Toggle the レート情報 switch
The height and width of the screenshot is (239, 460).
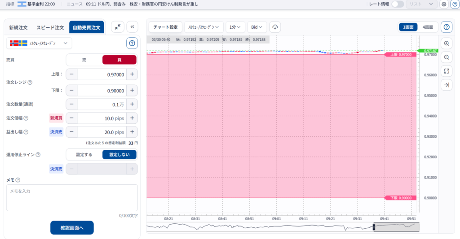tap(398, 4)
